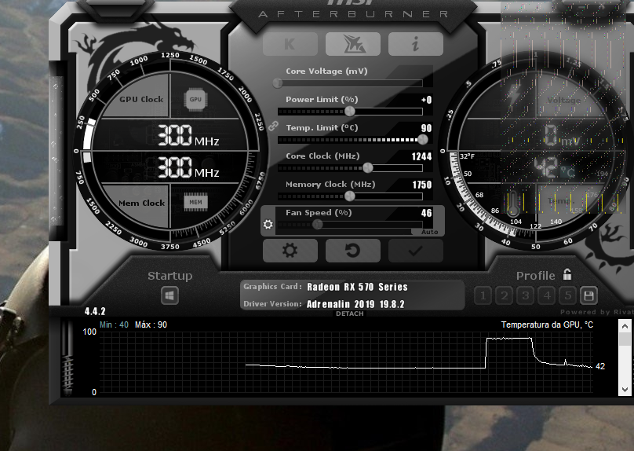Click the Temp. Limit slider handle
The width and height of the screenshot is (634, 451).
point(422,139)
